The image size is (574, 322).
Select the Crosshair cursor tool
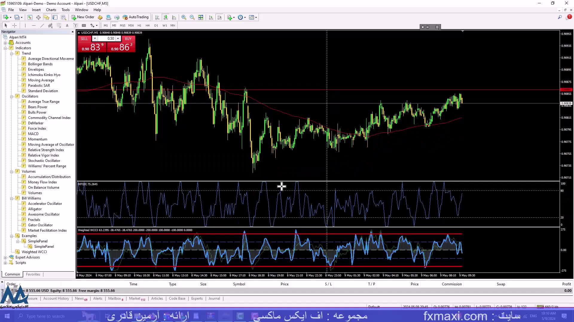tap(14, 25)
